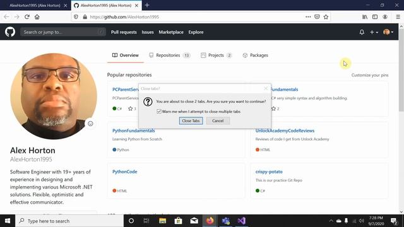This screenshot has height=227, width=404.
Task: Save page to Pocket icon
Action: (x=317, y=17)
